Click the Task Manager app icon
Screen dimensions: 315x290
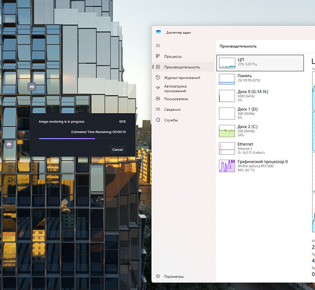tap(158, 32)
